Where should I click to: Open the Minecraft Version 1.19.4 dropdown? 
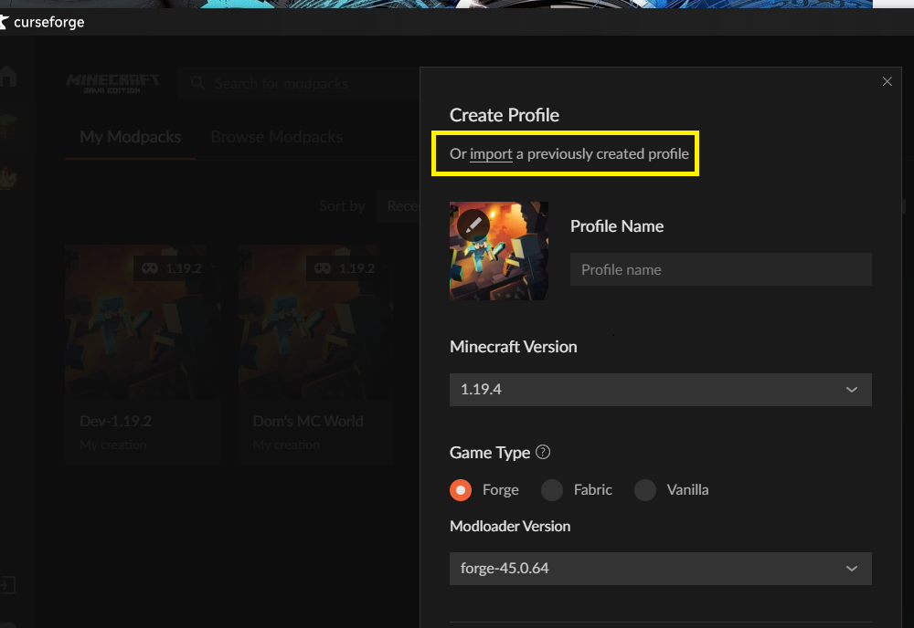click(661, 390)
